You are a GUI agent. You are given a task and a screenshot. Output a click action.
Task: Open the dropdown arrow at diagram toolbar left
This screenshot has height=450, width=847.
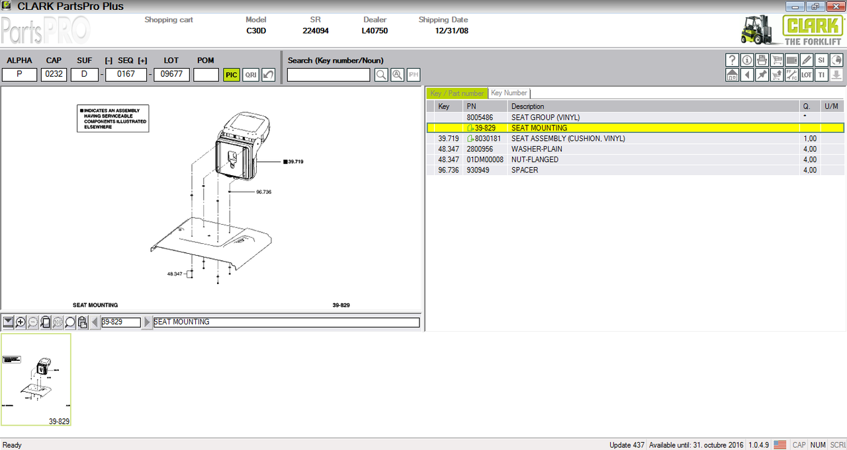tap(9, 322)
